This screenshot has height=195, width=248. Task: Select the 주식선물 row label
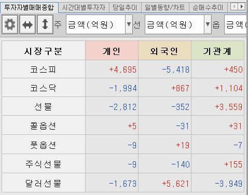point(43,164)
